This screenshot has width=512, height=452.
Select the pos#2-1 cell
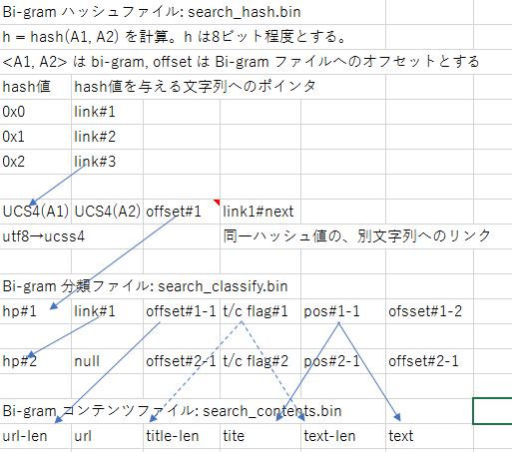pos(343,361)
